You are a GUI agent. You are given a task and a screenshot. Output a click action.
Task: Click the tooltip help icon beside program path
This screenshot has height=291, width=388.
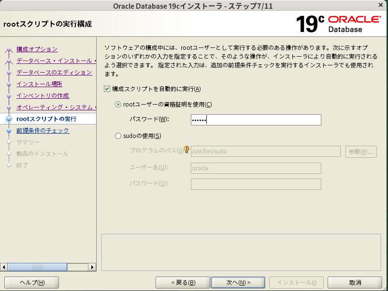tap(187, 150)
